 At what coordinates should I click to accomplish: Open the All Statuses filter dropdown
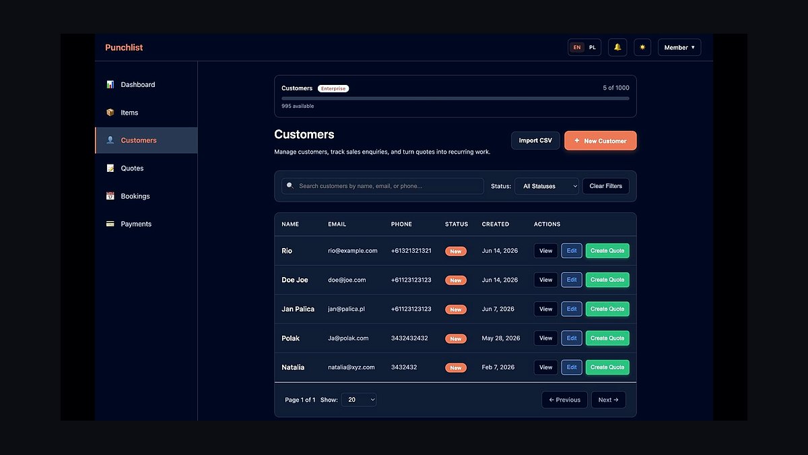[x=547, y=186]
